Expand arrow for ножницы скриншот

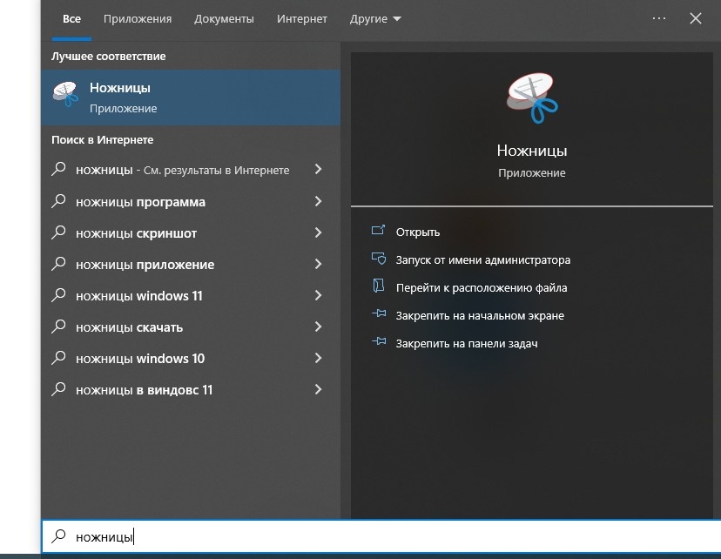coord(318,232)
